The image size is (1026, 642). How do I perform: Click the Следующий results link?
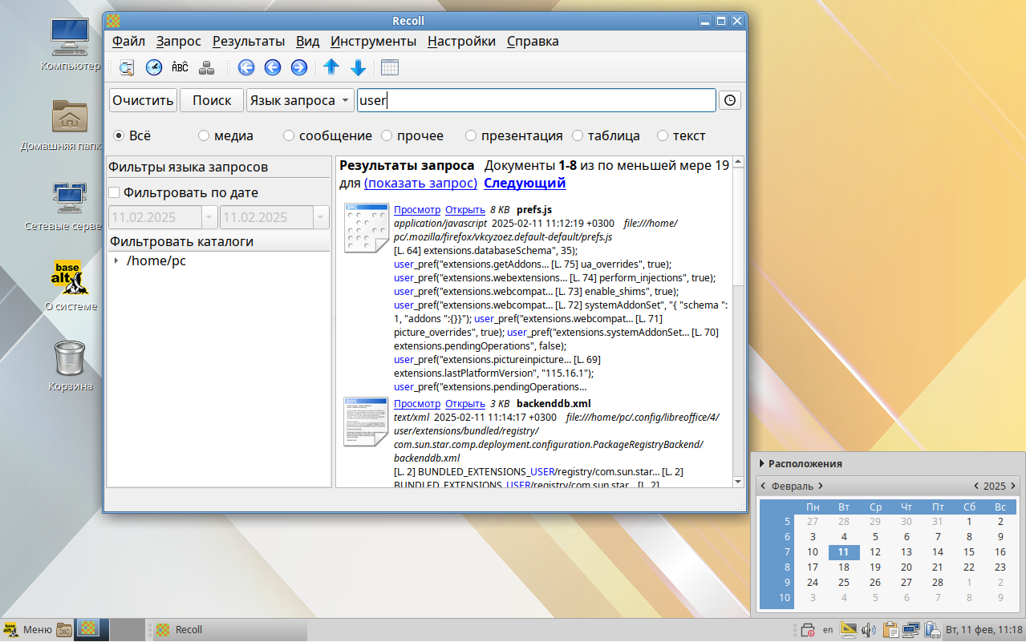[525, 183]
